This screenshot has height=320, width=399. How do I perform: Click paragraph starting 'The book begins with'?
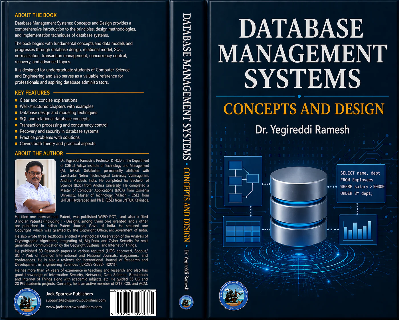click(x=74, y=53)
